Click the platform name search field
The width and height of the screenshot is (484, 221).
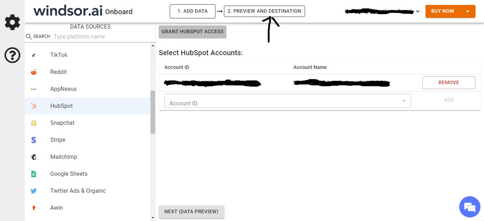(x=104, y=36)
